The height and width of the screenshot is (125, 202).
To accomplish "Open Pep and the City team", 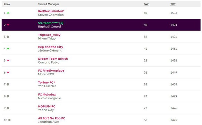I will click(51, 47).
